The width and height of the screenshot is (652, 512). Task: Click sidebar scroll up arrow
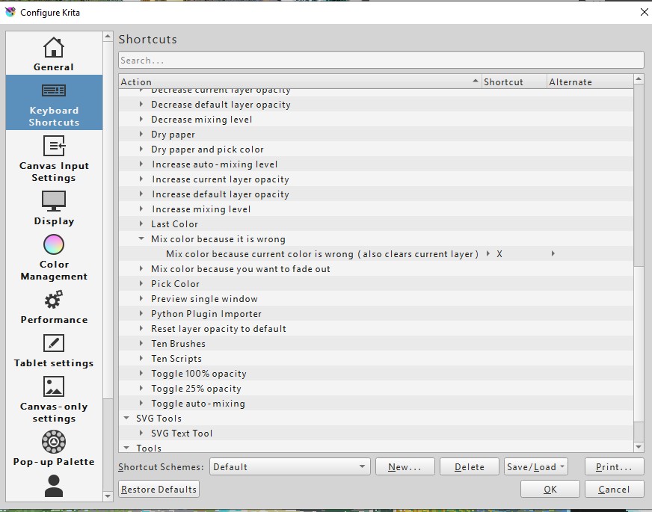[x=108, y=37]
